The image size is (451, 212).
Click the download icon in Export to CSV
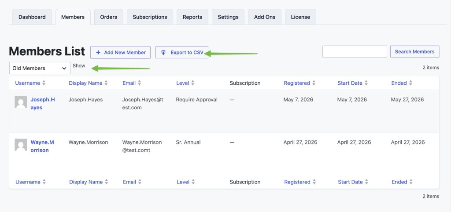(x=163, y=53)
